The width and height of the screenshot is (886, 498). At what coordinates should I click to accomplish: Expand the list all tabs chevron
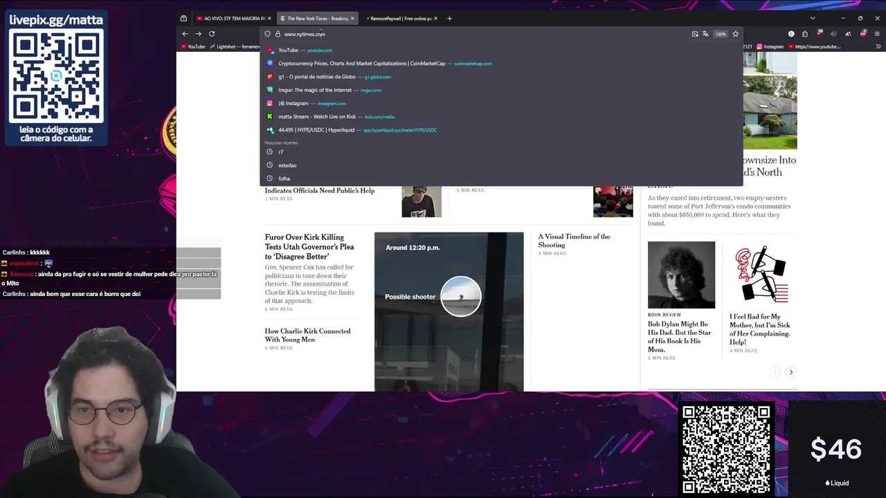pyautogui.click(x=813, y=19)
